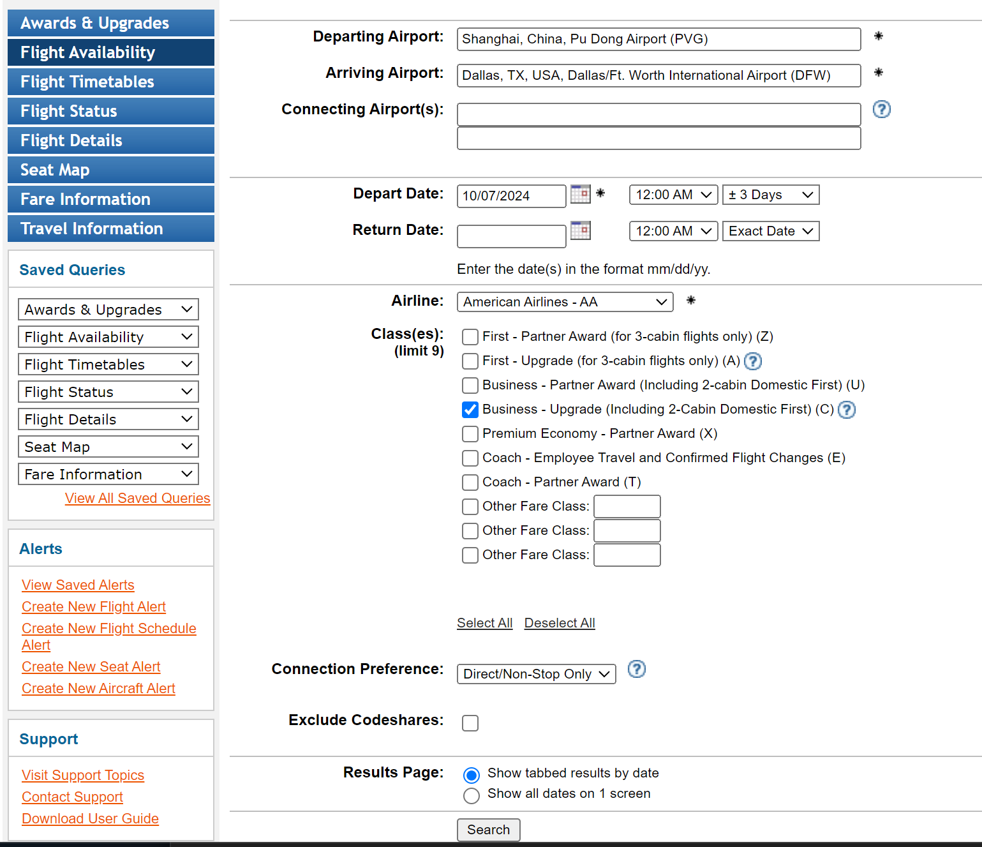Image resolution: width=982 pixels, height=847 pixels.
Task: Click the Search button
Action: point(488,830)
